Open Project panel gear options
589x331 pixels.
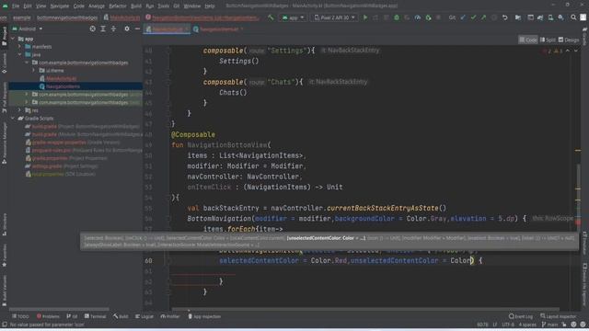click(x=127, y=29)
